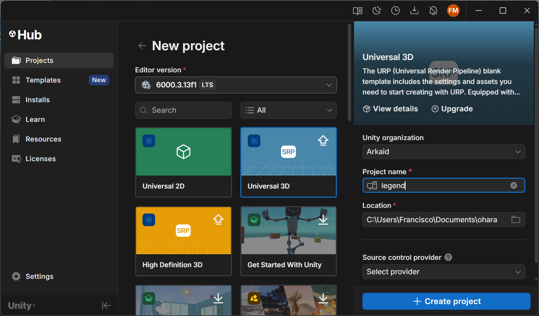The width and height of the screenshot is (539, 316).
Task: Select the High Definition 3D template
Action: [x=184, y=241]
